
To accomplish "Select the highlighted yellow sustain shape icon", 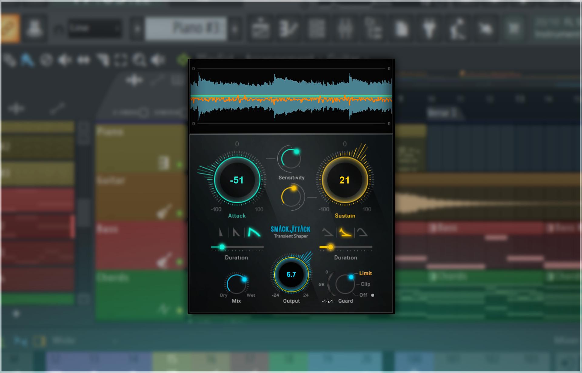I will click(345, 232).
